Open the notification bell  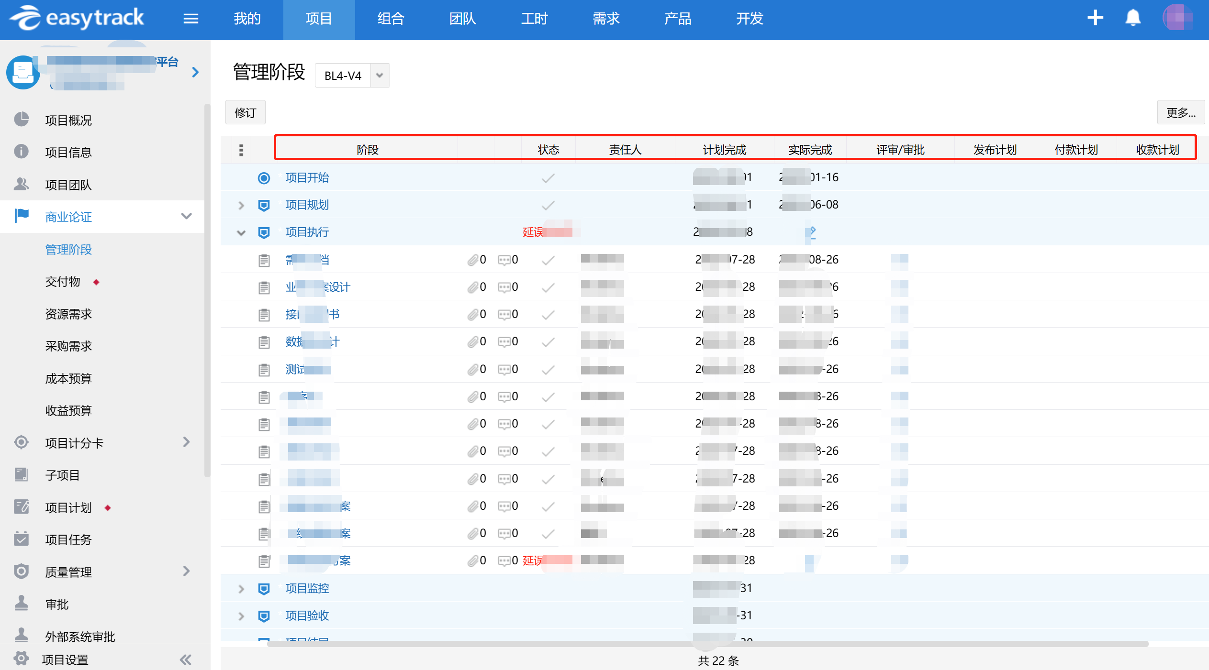point(1132,18)
